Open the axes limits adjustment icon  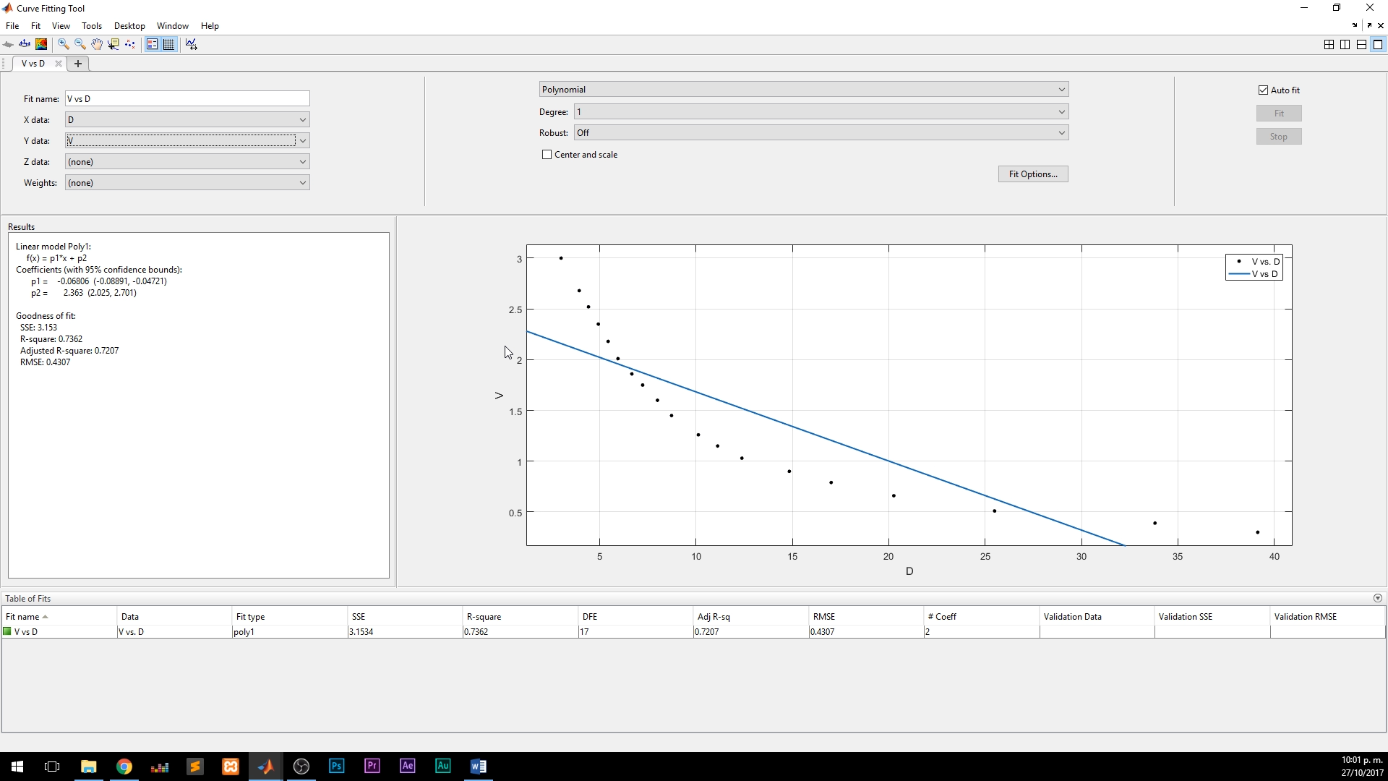pos(192,44)
